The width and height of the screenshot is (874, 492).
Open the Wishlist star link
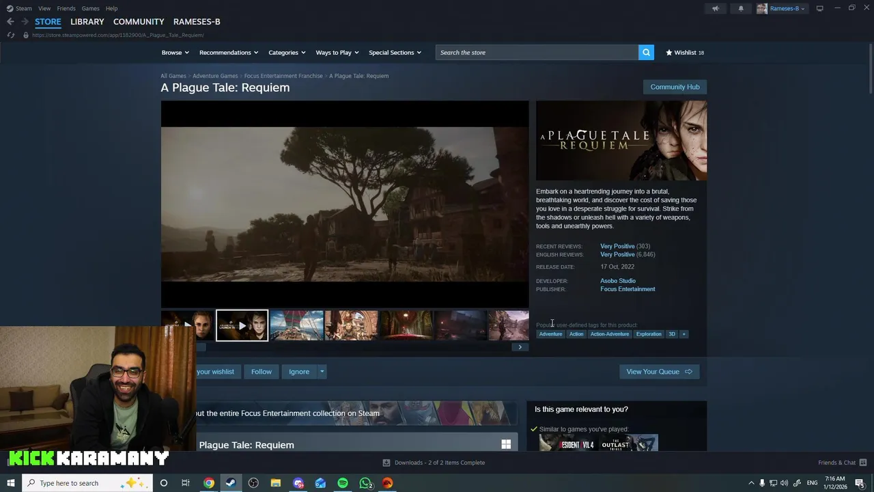pyautogui.click(x=685, y=53)
